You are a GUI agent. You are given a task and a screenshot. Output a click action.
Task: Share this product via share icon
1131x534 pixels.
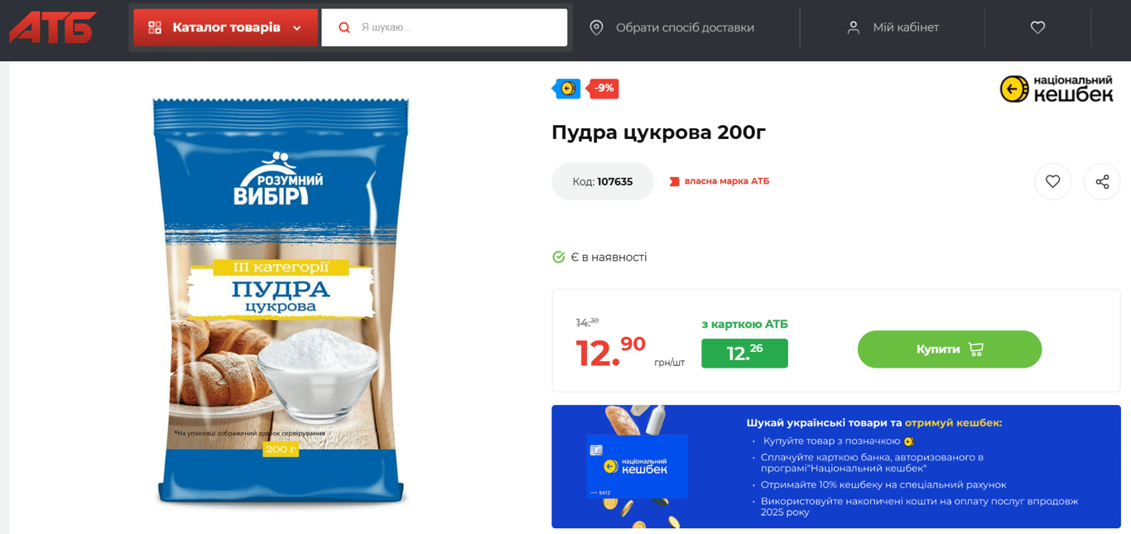pos(1102,181)
